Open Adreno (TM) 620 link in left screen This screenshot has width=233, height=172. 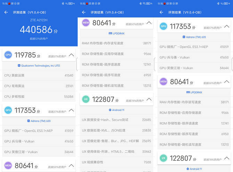pos(39,121)
